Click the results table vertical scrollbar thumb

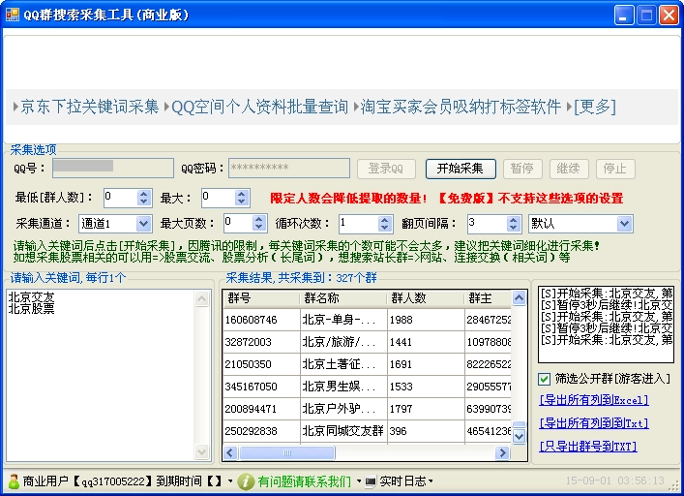click(x=519, y=424)
